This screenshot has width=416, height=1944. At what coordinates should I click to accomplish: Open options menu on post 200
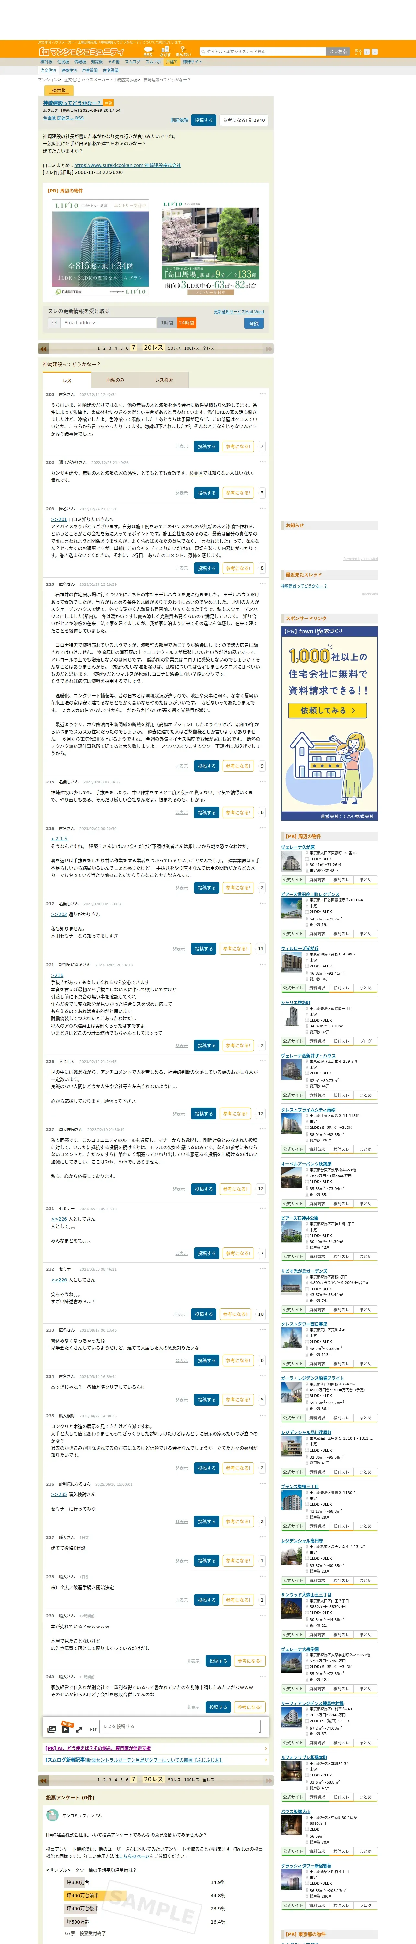pos(263,394)
